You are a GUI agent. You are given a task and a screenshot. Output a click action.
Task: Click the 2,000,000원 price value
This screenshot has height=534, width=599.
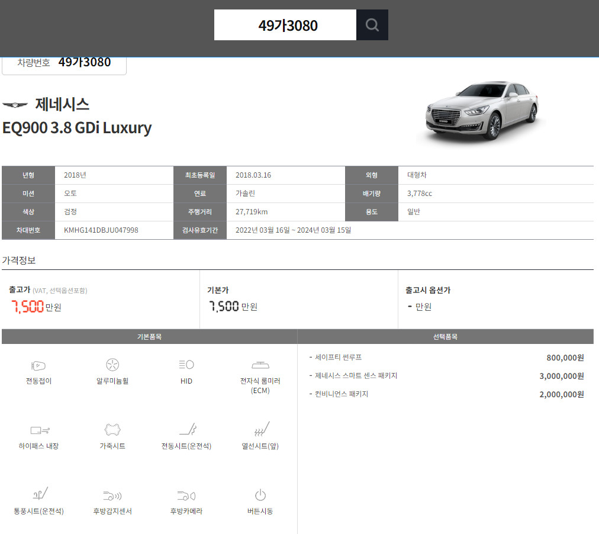point(562,394)
